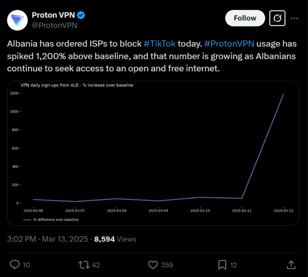Click the Proton VPN profile avatar

point(17,20)
